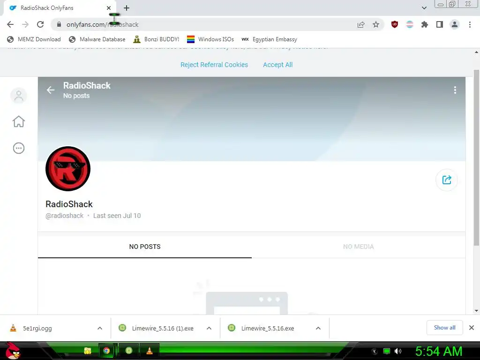
Task: Click Reject Referral Cookies
Action: pyautogui.click(x=214, y=65)
